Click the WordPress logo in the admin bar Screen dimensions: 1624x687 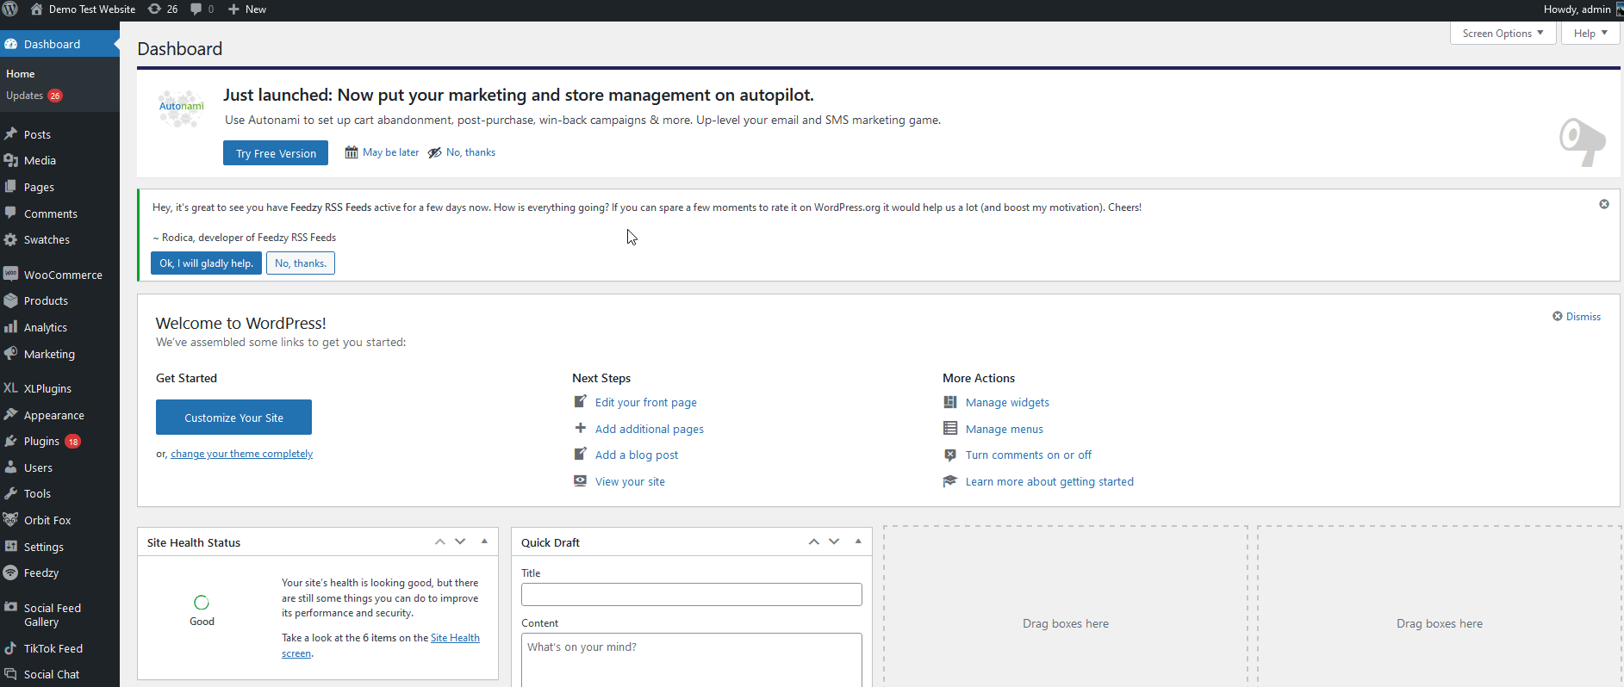tap(10, 9)
